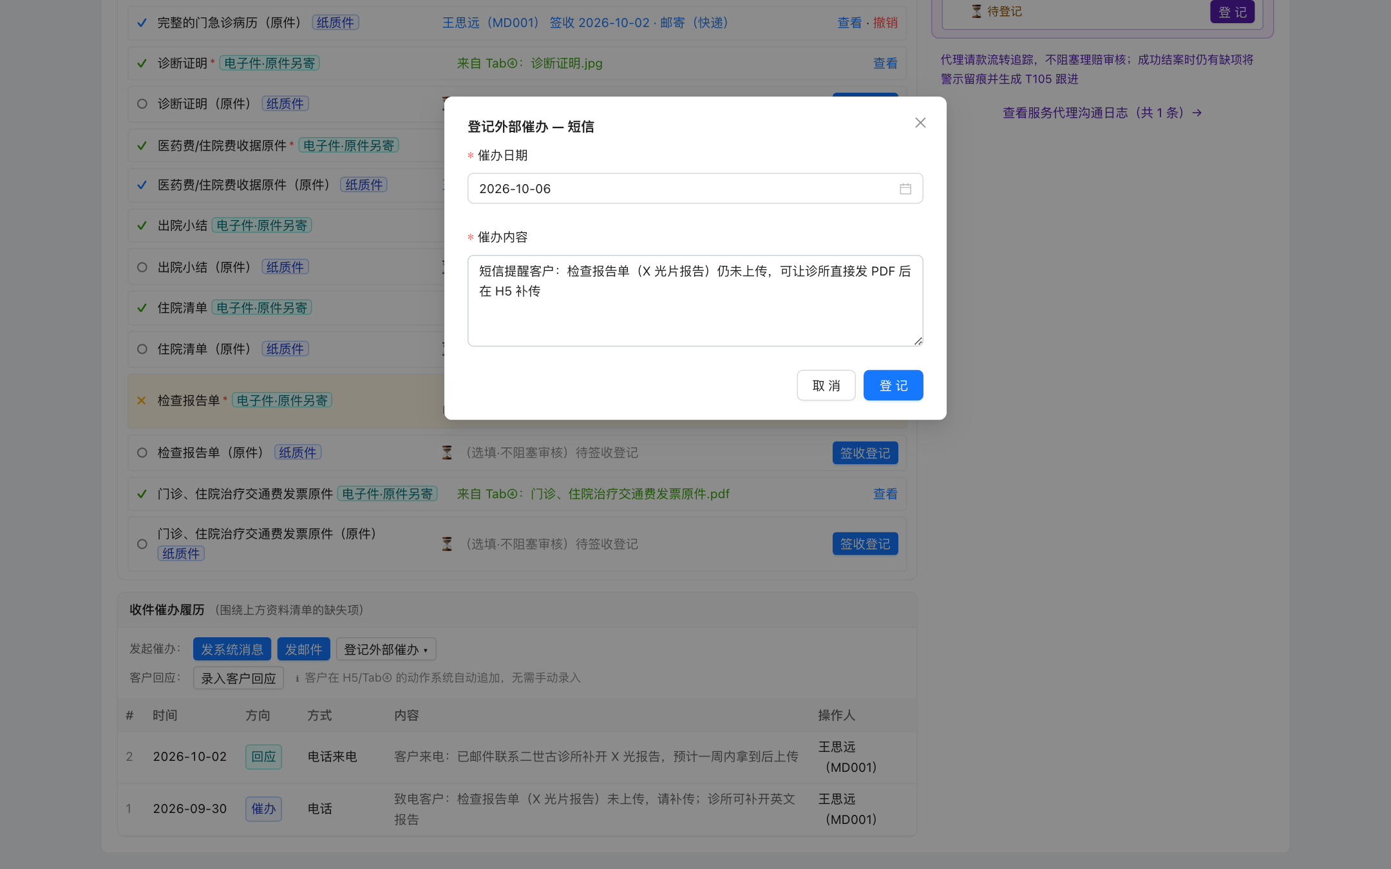Click the 发邮件 button
1391x869 pixels.
point(303,649)
